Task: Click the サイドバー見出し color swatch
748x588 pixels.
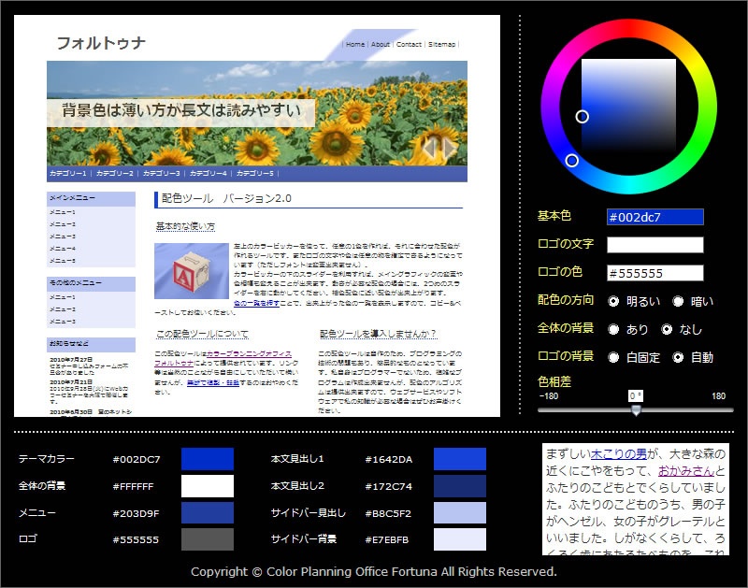Action: 459,512
